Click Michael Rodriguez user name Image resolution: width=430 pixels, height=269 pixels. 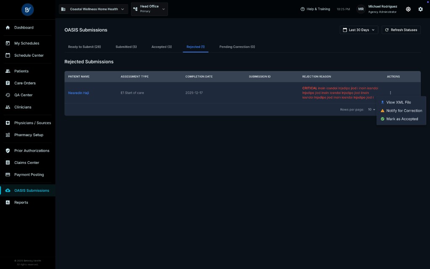pyautogui.click(x=383, y=6)
